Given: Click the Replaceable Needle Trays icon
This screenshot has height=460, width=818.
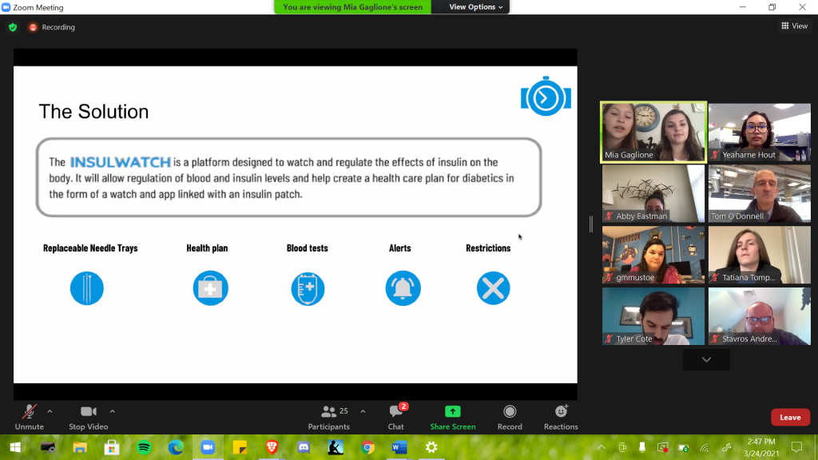Looking at the screenshot, I should (x=86, y=287).
